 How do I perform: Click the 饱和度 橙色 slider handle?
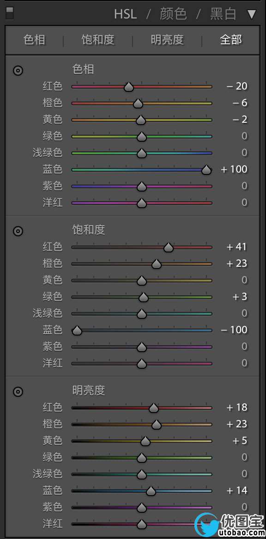point(157,264)
